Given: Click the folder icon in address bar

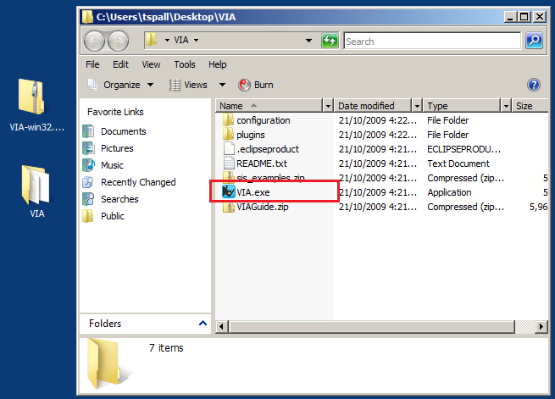Looking at the screenshot, I should tap(152, 40).
